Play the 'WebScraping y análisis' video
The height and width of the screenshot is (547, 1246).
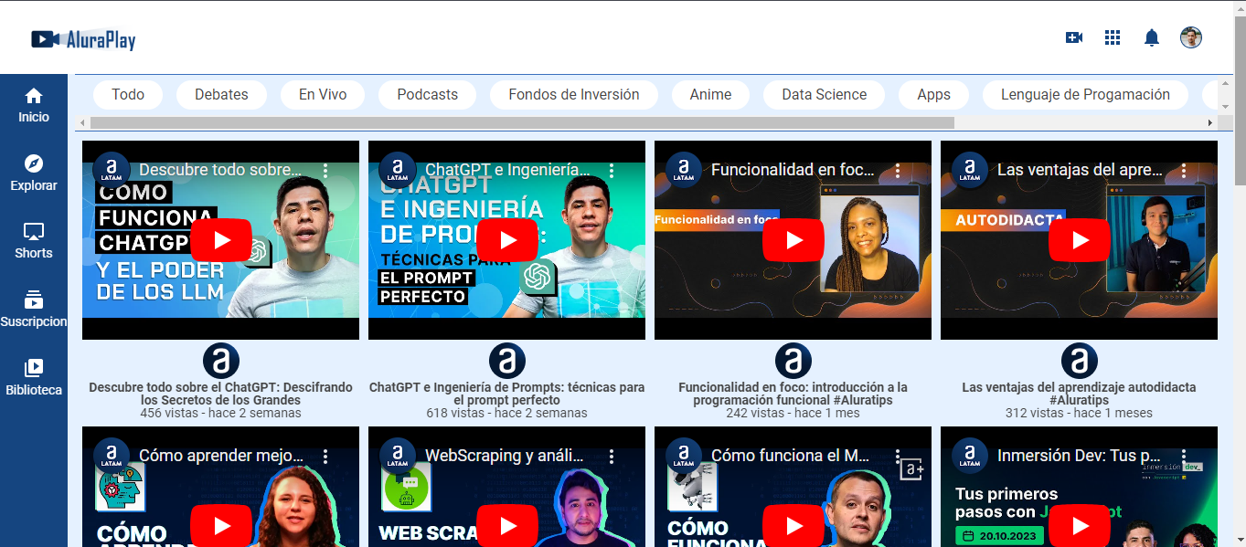pyautogui.click(x=507, y=526)
